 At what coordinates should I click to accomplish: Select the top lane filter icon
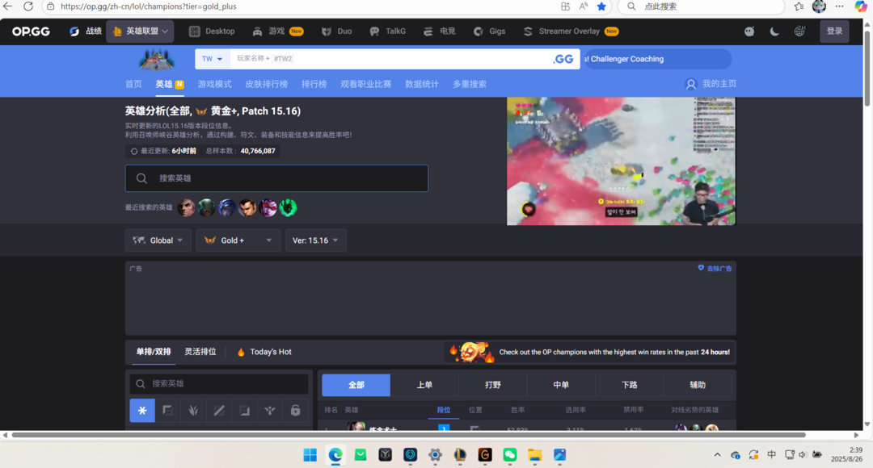point(167,411)
